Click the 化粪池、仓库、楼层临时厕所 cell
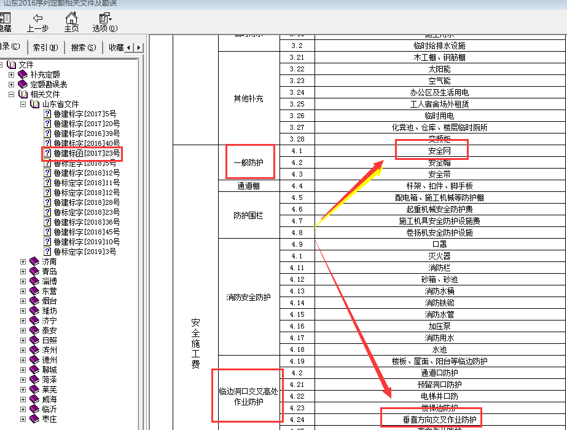Viewport: 567px width, 430px height. point(440,127)
